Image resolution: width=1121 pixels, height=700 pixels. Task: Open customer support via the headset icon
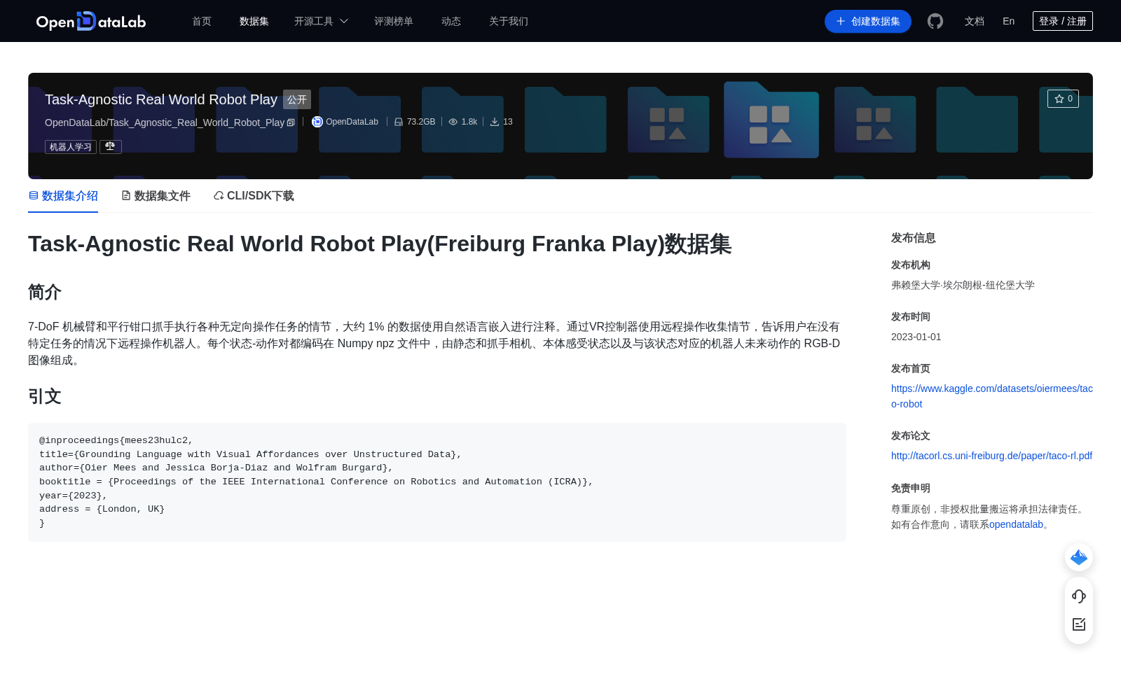(x=1079, y=596)
